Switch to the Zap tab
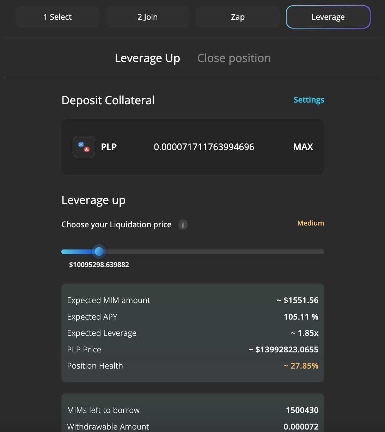This screenshot has width=385, height=432. tap(238, 17)
